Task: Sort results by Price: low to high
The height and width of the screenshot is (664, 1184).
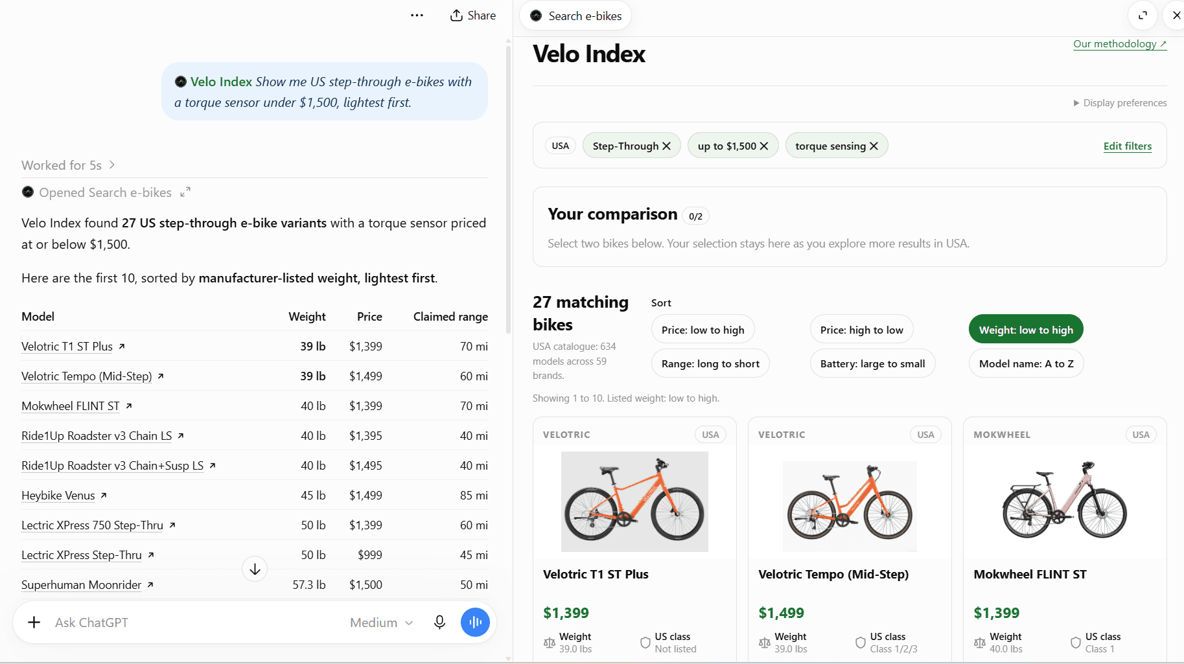Action: pyautogui.click(x=702, y=330)
